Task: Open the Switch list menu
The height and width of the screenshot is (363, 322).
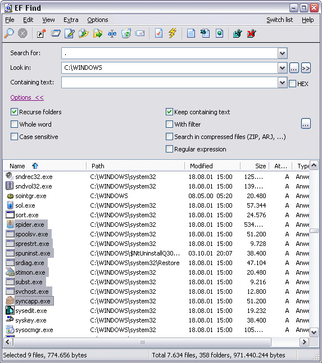Action: click(280, 20)
